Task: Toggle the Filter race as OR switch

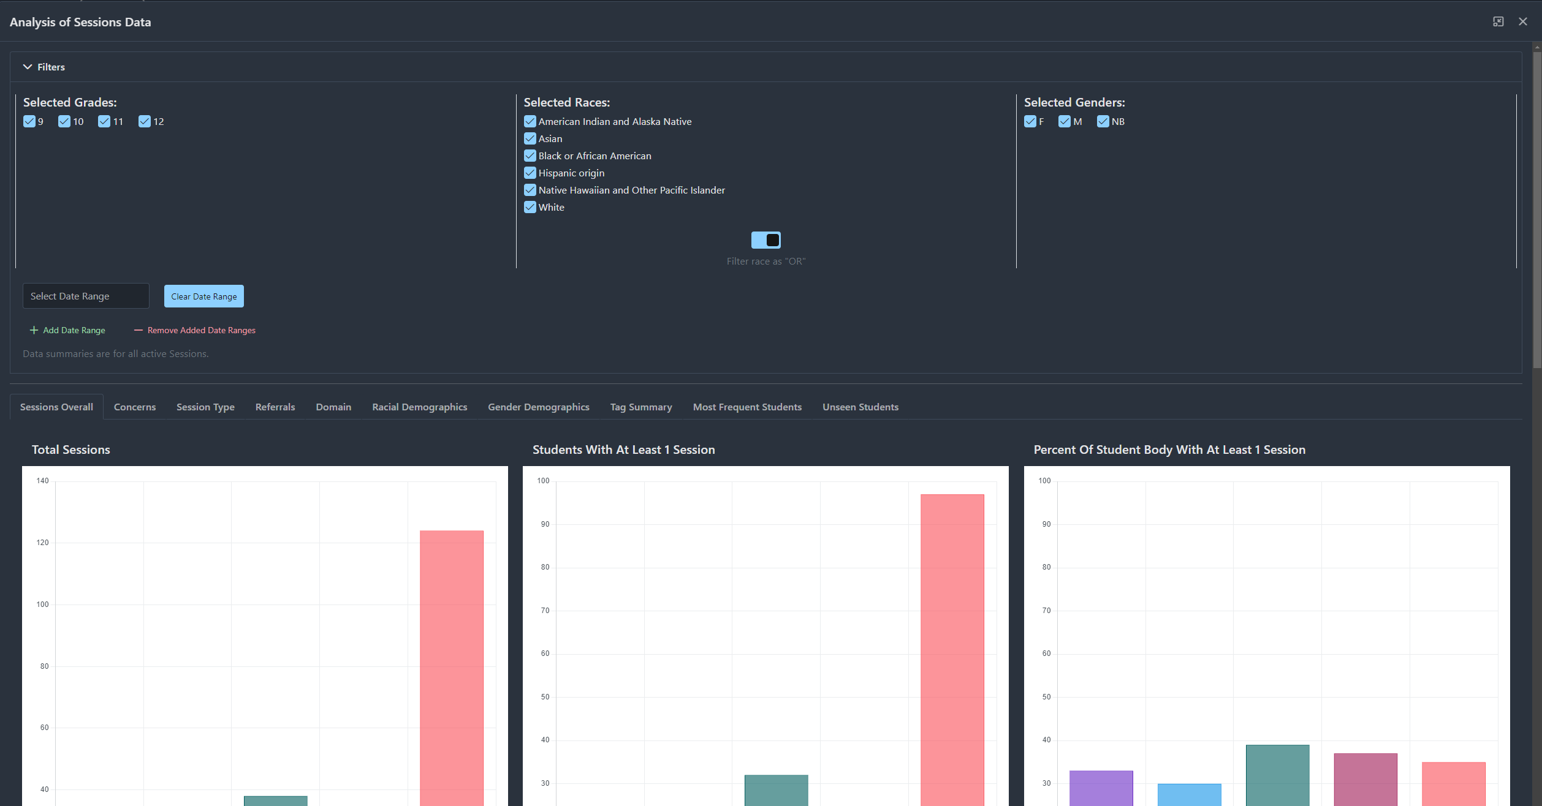Action: [766, 239]
